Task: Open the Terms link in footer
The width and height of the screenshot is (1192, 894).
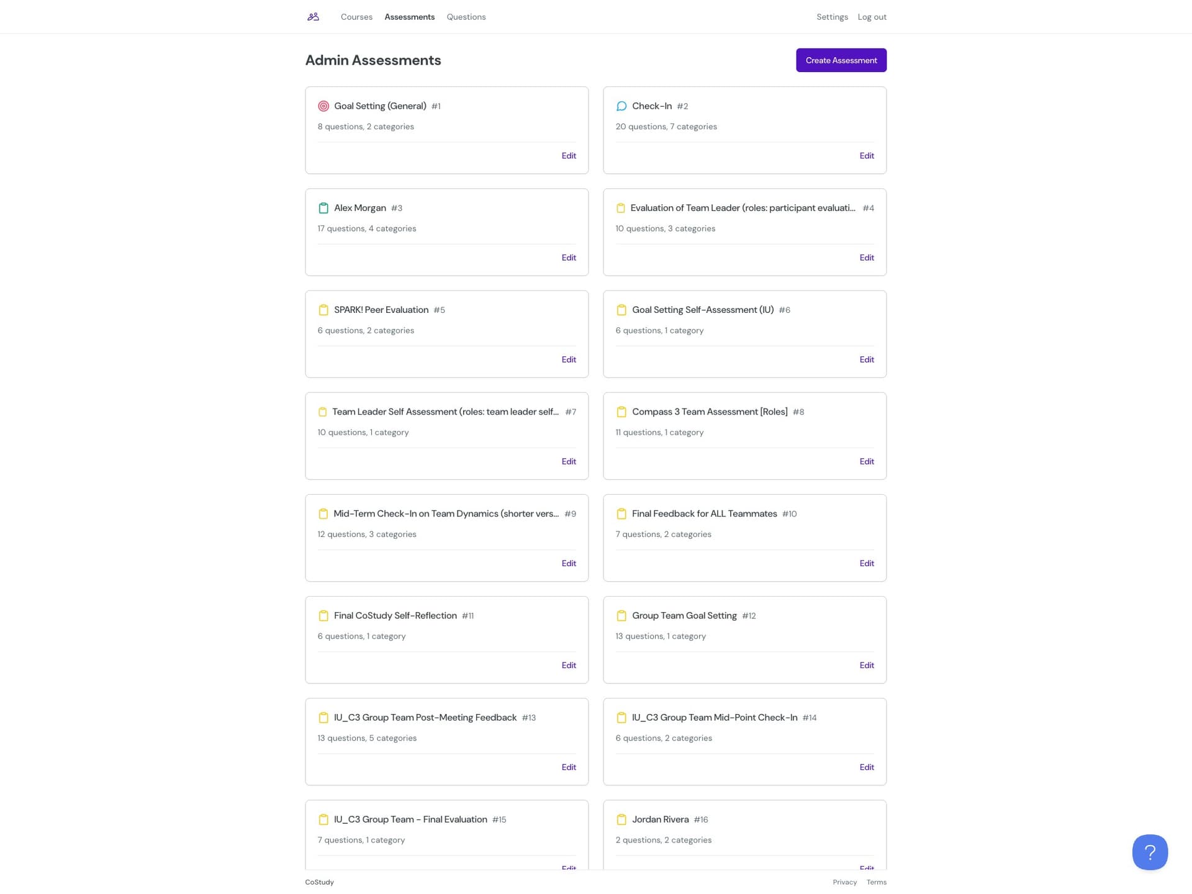Action: pyautogui.click(x=877, y=882)
